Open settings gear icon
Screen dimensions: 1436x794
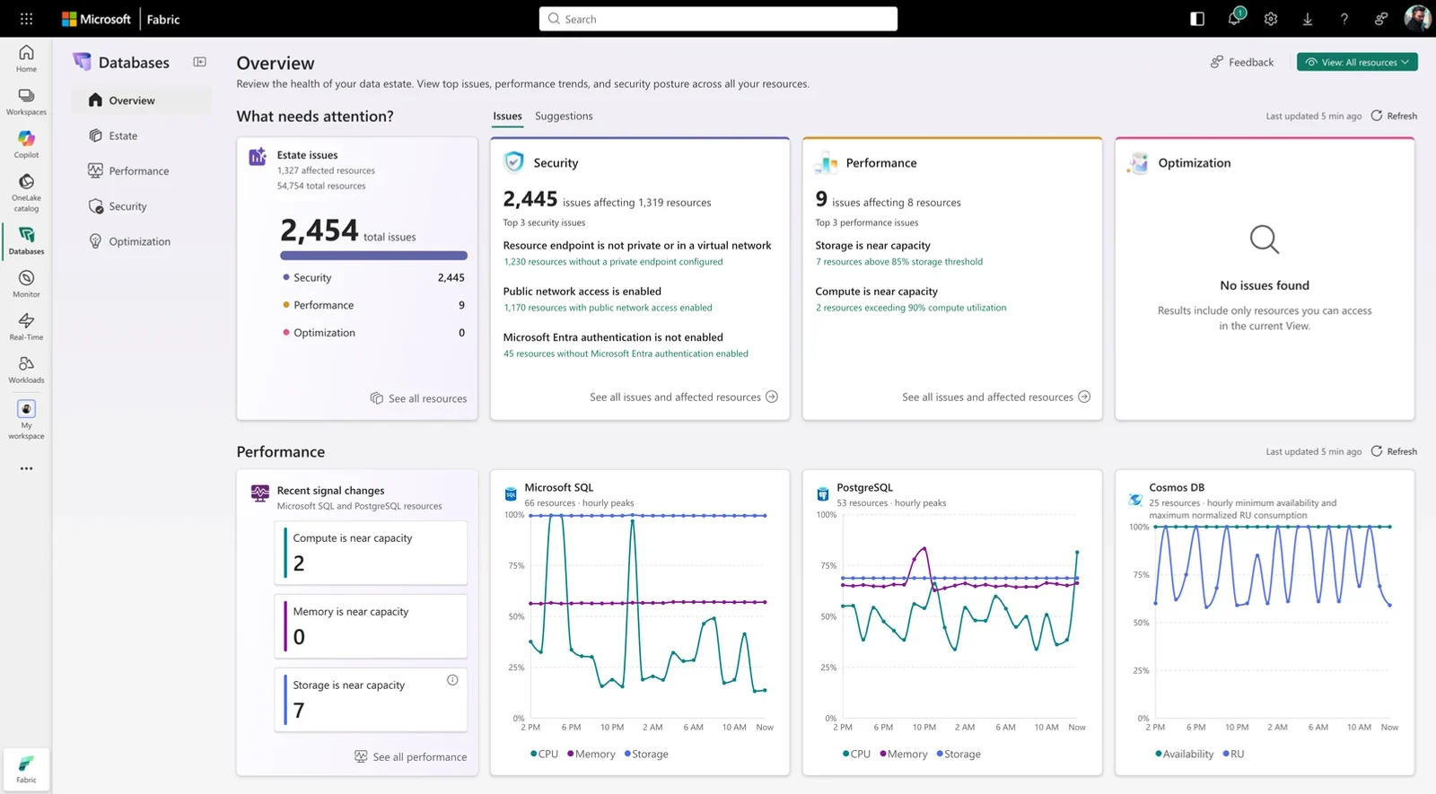point(1271,19)
